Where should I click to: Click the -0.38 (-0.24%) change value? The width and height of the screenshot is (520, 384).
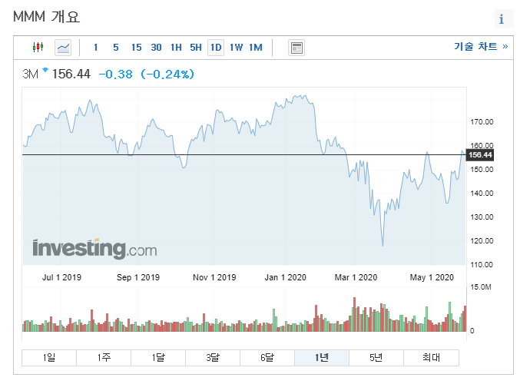coord(146,74)
